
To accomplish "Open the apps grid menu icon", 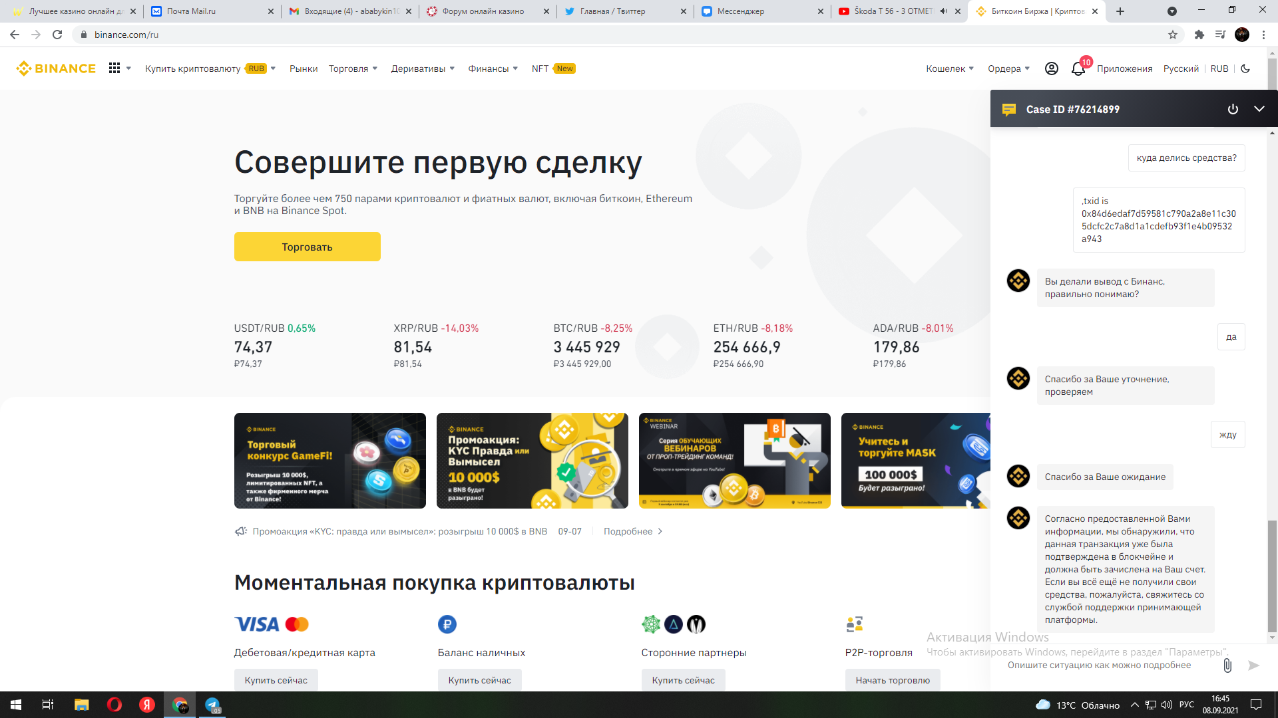I will pyautogui.click(x=114, y=68).
